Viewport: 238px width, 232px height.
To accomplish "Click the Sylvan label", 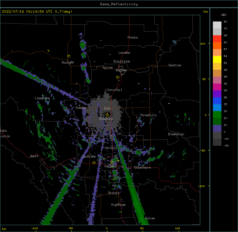I will [108, 68].
